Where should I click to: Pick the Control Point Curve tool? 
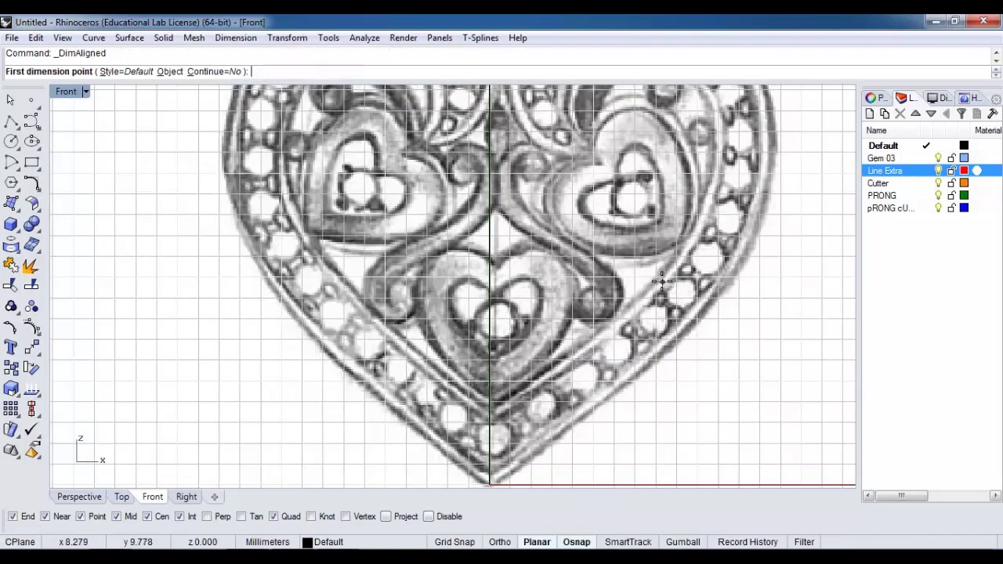31,121
